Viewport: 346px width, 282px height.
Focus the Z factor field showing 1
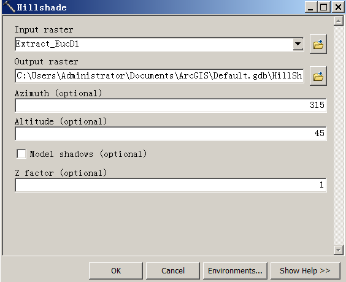[171, 185]
